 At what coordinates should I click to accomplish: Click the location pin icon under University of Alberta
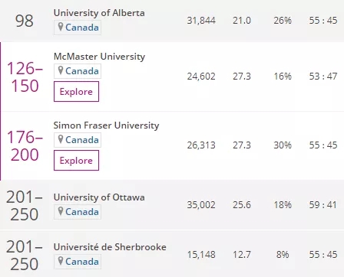pos(61,27)
